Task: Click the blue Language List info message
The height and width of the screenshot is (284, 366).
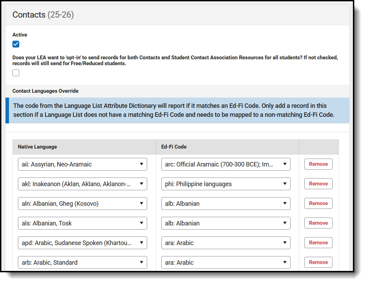Action: pos(177,110)
